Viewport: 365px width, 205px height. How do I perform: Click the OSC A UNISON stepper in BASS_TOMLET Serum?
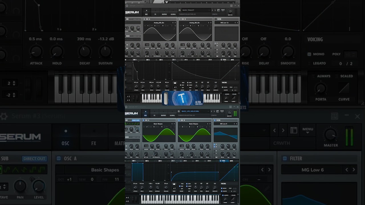[x=147, y=45]
